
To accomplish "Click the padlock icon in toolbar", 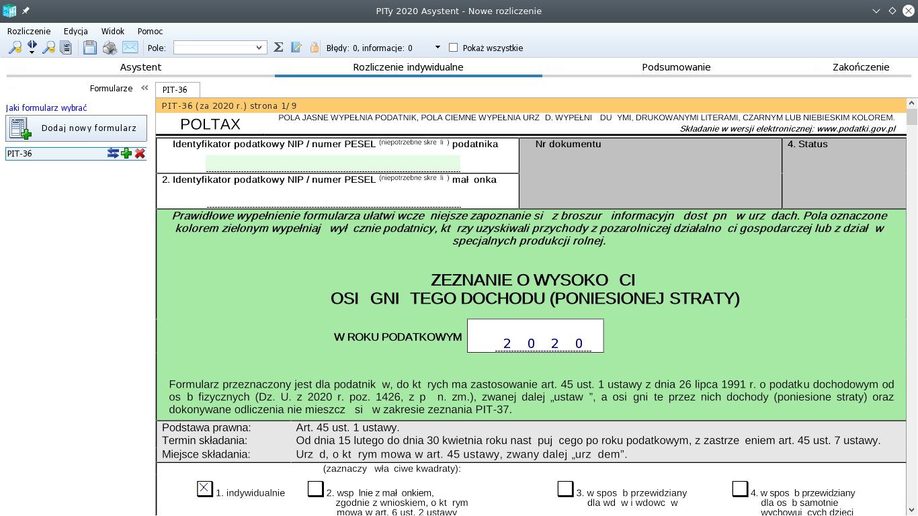I will click(314, 48).
